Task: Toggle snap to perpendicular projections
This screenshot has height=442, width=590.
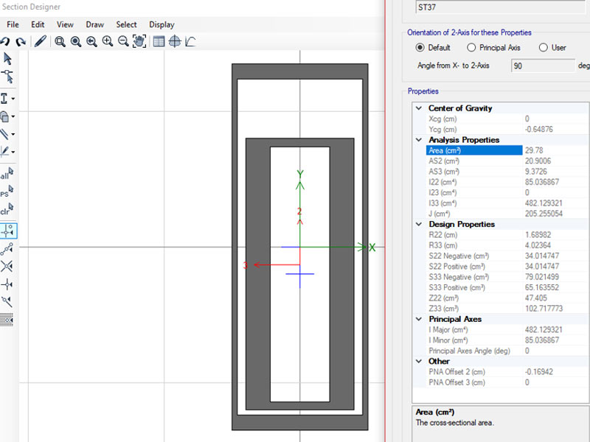Action: click(x=7, y=284)
